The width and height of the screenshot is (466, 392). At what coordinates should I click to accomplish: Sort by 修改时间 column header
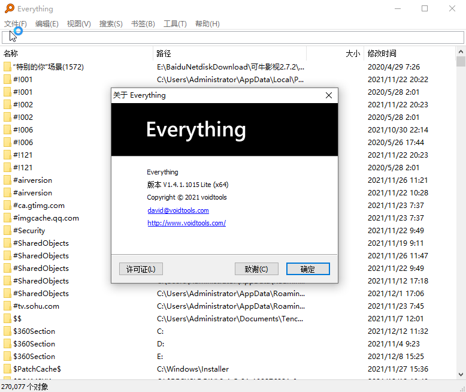[410, 53]
